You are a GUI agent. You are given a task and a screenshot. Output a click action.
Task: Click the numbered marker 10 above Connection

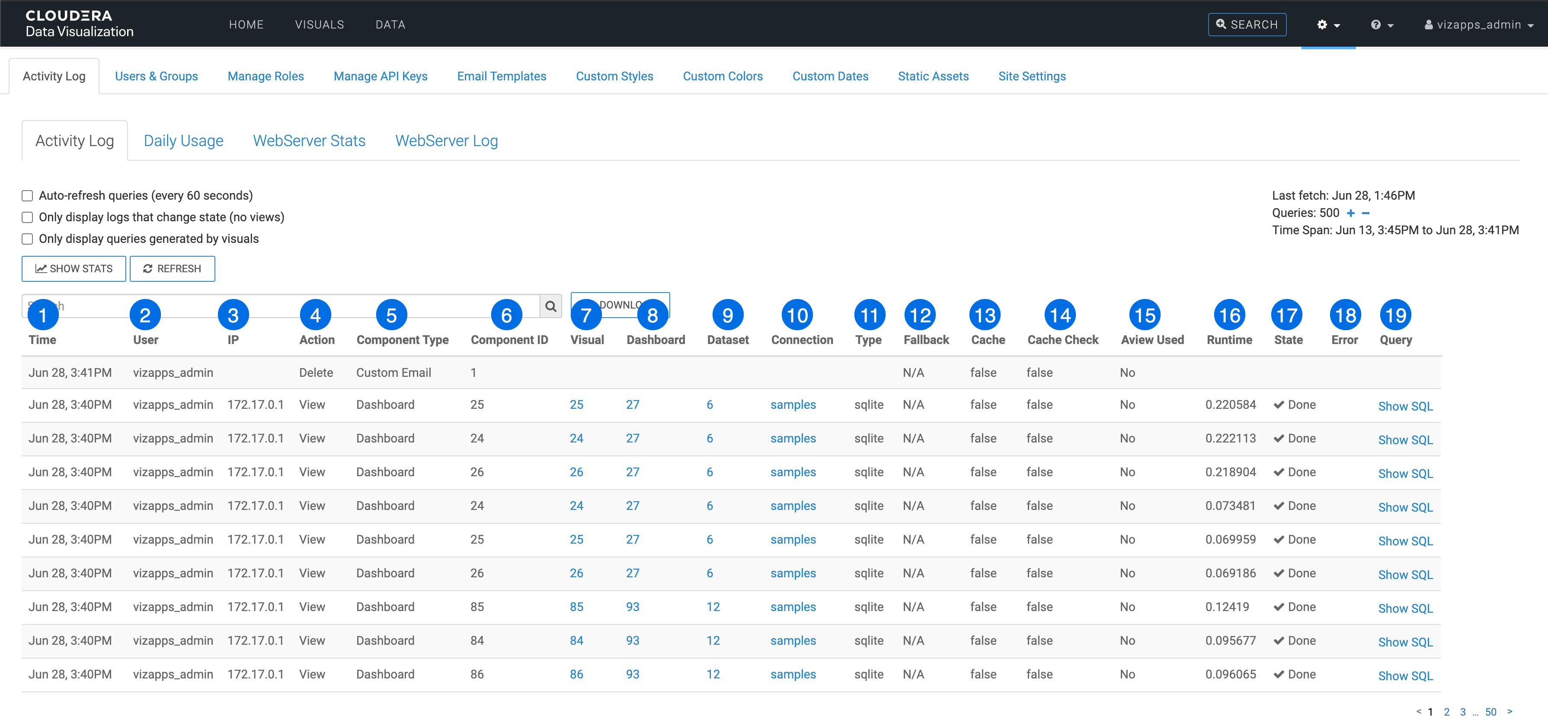click(797, 315)
